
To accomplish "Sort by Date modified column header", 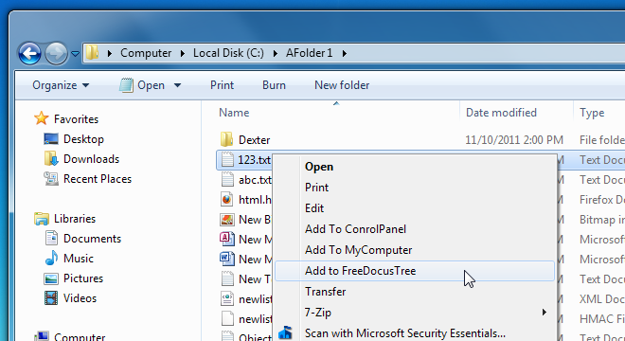I will tap(501, 113).
